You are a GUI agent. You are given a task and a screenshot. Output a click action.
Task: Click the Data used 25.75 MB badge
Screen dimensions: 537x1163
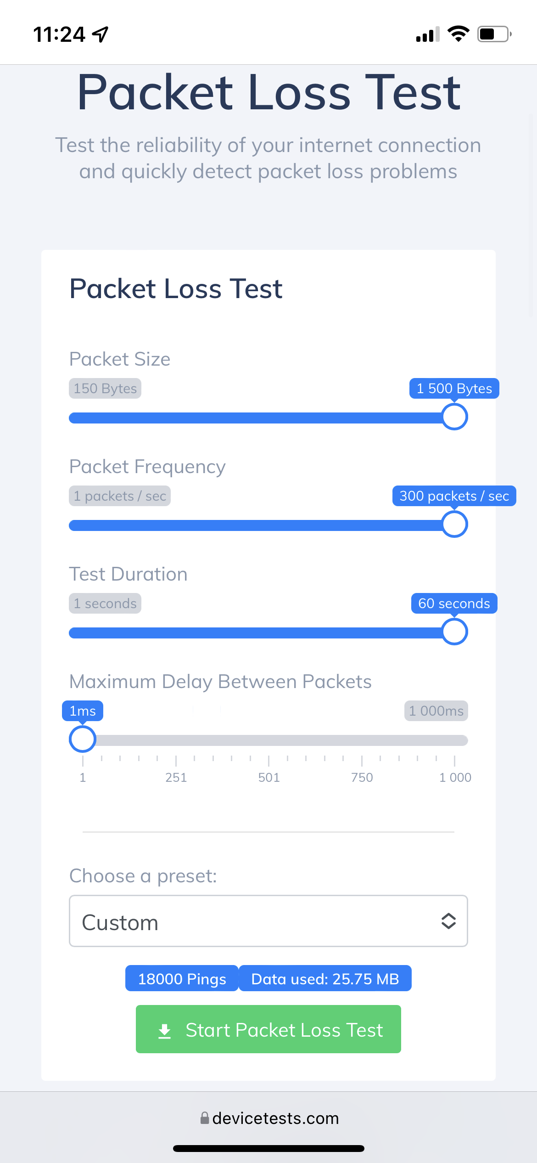(325, 979)
